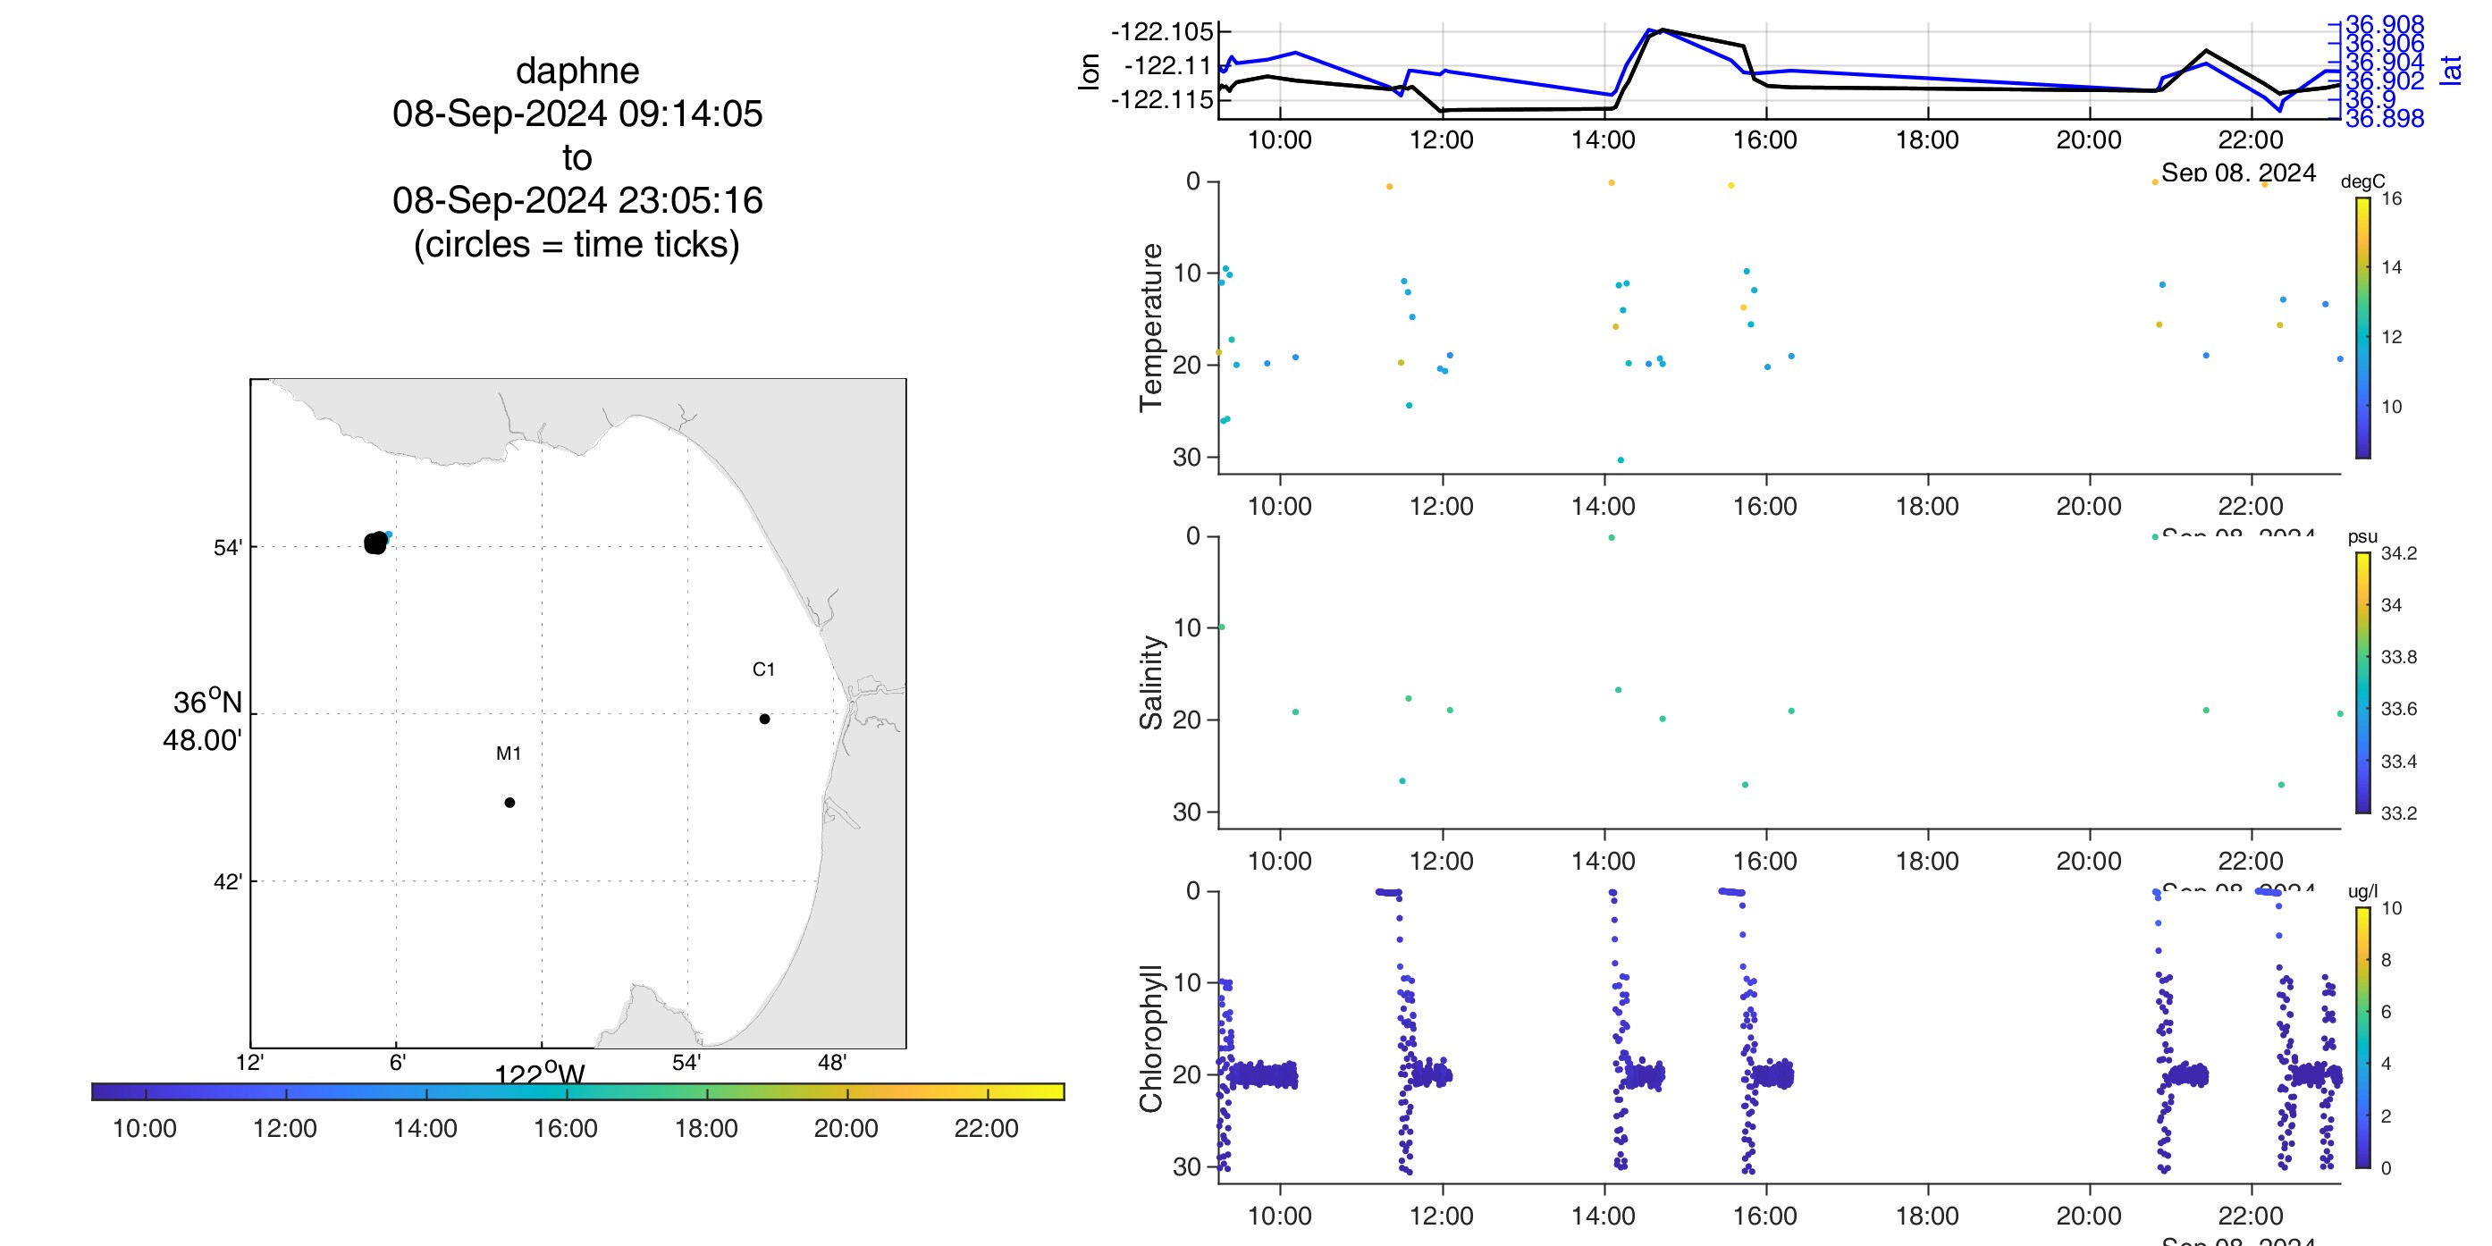This screenshot has height=1246, width=2492.
Task: Click the chlorophyll ug/l colorbar
Action: coord(2362,1037)
